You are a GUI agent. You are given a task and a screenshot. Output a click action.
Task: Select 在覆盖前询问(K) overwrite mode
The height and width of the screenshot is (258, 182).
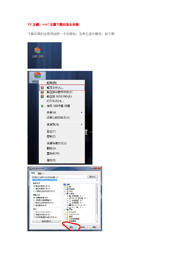[x=34, y=198]
